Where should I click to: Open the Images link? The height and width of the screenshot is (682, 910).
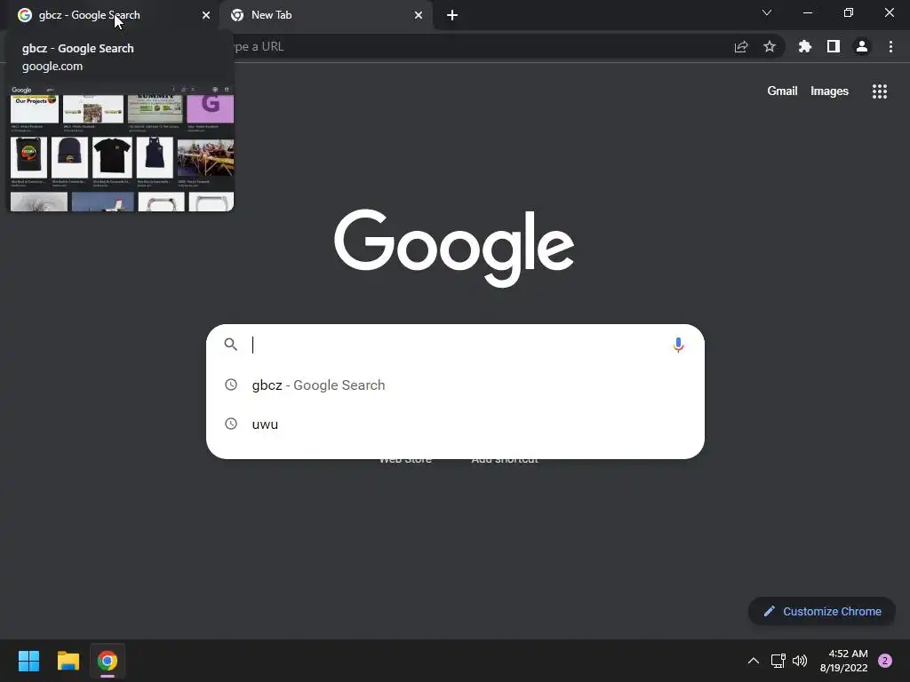(x=829, y=91)
